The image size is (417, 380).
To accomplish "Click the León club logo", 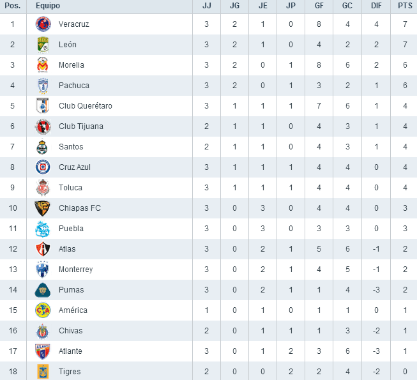I will [43, 45].
